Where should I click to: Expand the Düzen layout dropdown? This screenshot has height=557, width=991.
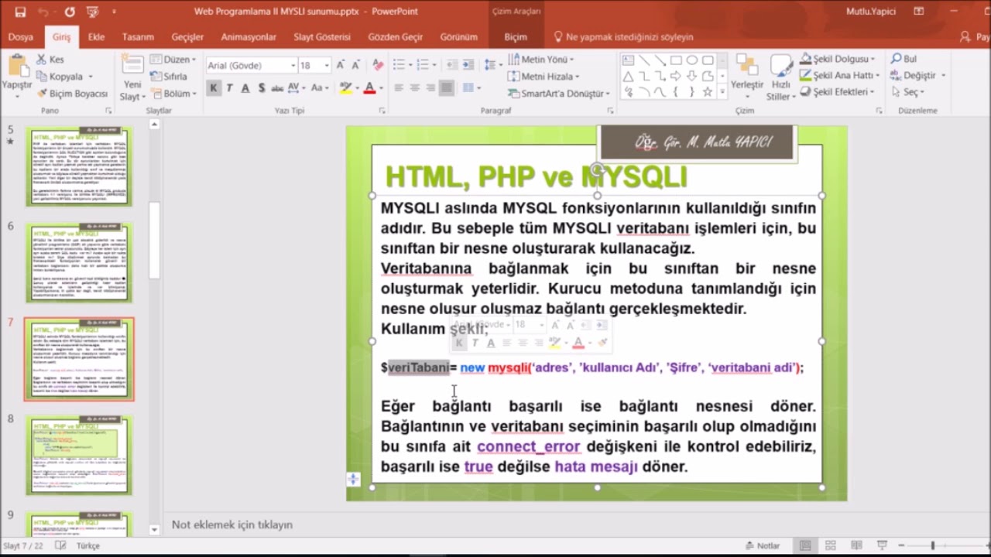click(173, 60)
